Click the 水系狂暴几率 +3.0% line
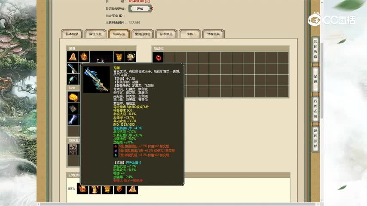 click(128, 135)
